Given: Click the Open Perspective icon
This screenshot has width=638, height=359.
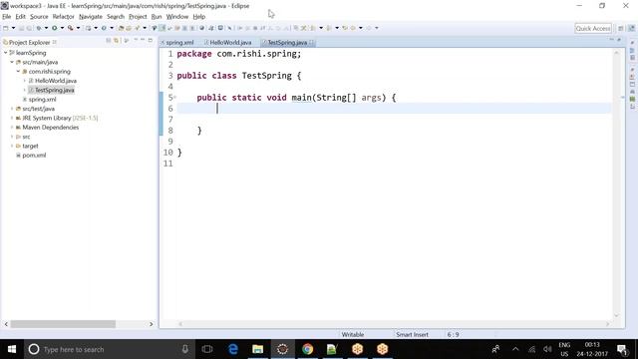Looking at the screenshot, I should coord(621,28).
